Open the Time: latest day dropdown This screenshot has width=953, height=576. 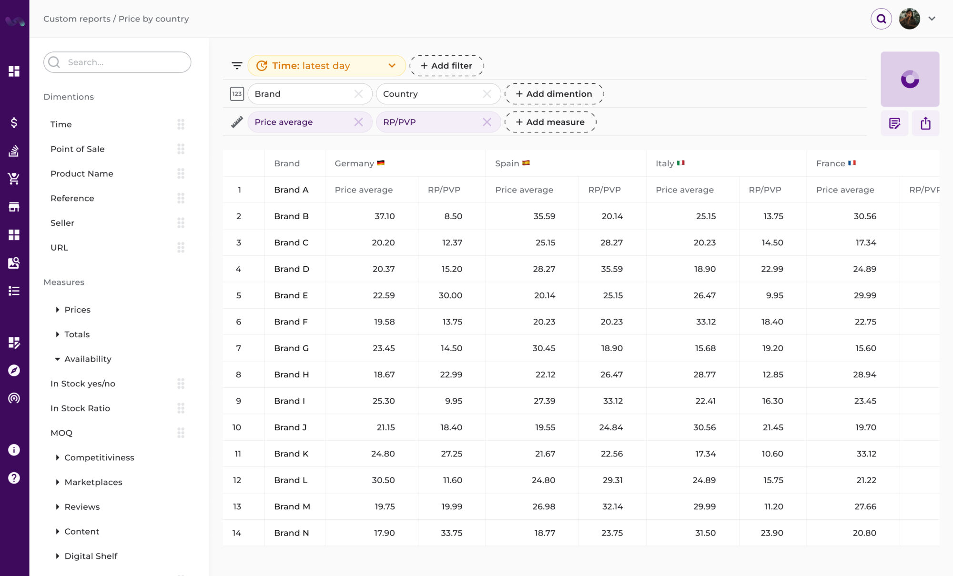(x=326, y=66)
